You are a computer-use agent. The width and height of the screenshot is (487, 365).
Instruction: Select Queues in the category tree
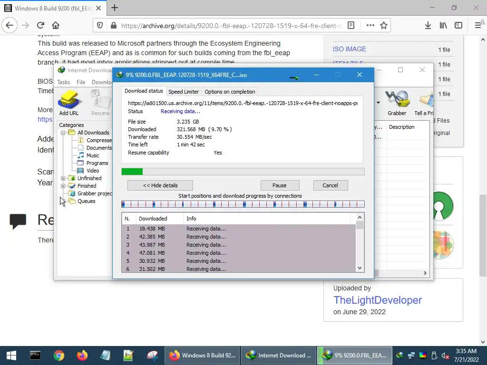(x=87, y=201)
